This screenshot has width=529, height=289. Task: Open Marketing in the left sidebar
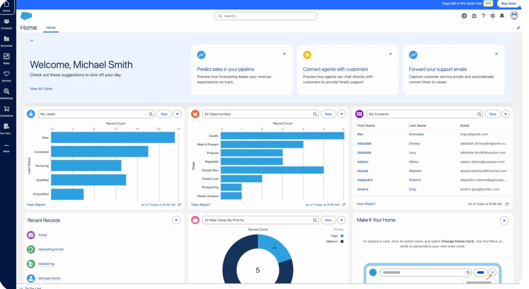click(x=7, y=94)
